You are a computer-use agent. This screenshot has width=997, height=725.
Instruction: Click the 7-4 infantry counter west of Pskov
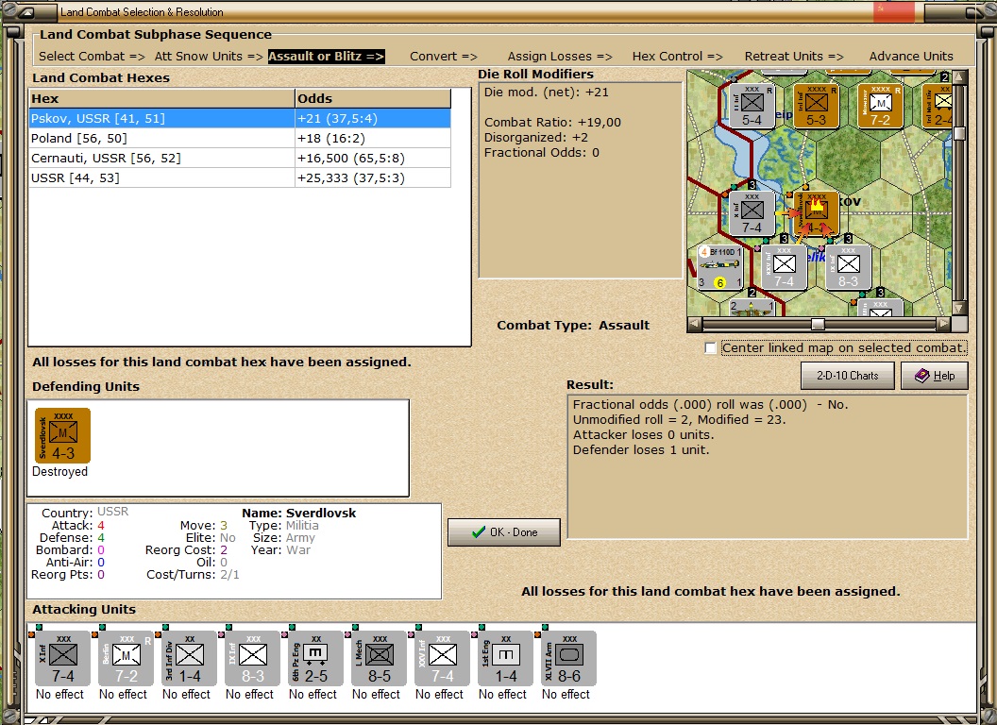tap(752, 213)
